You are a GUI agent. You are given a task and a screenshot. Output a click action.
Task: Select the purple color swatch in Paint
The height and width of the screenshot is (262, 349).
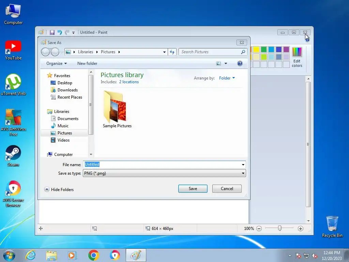click(x=286, y=49)
